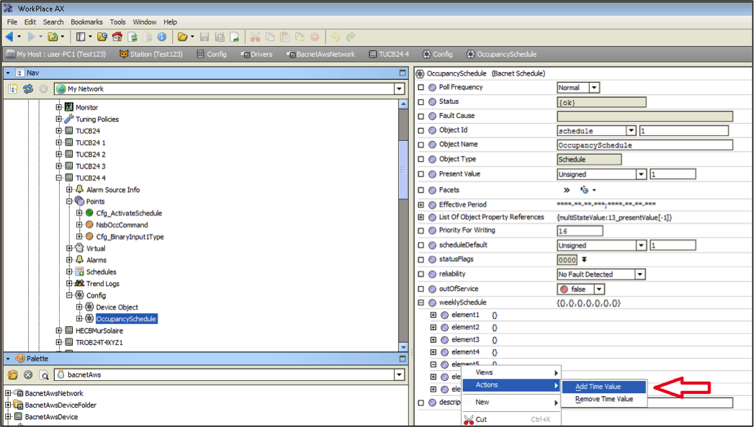754x427 pixels.
Task: Open the New context submenu
Action: click(x=512, y=402)
